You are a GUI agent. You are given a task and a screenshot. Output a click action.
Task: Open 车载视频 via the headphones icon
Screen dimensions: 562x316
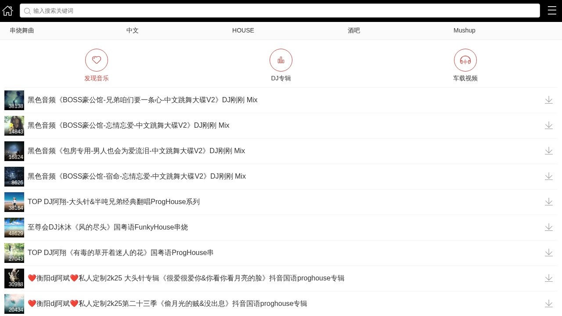465,60
